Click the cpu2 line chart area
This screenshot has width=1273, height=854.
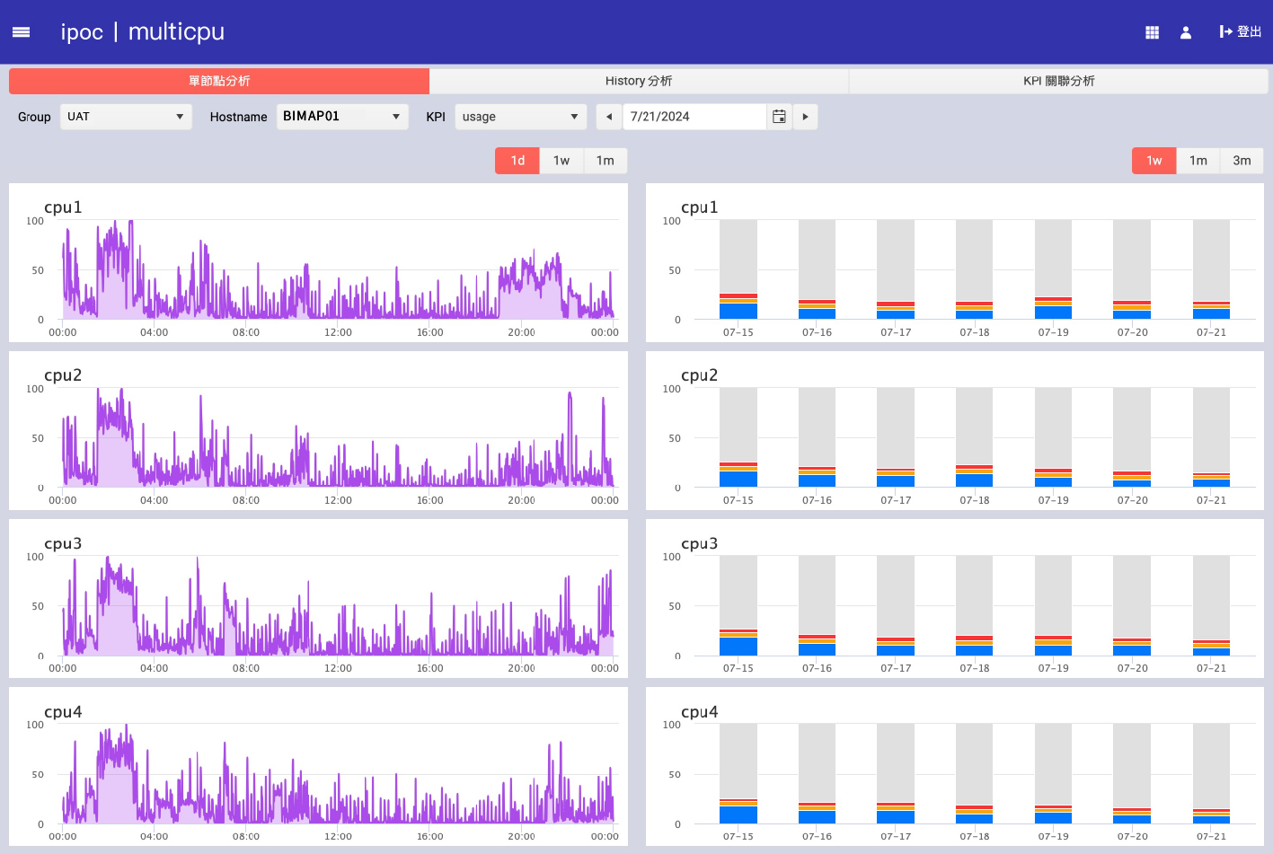[x=340, y=437]
